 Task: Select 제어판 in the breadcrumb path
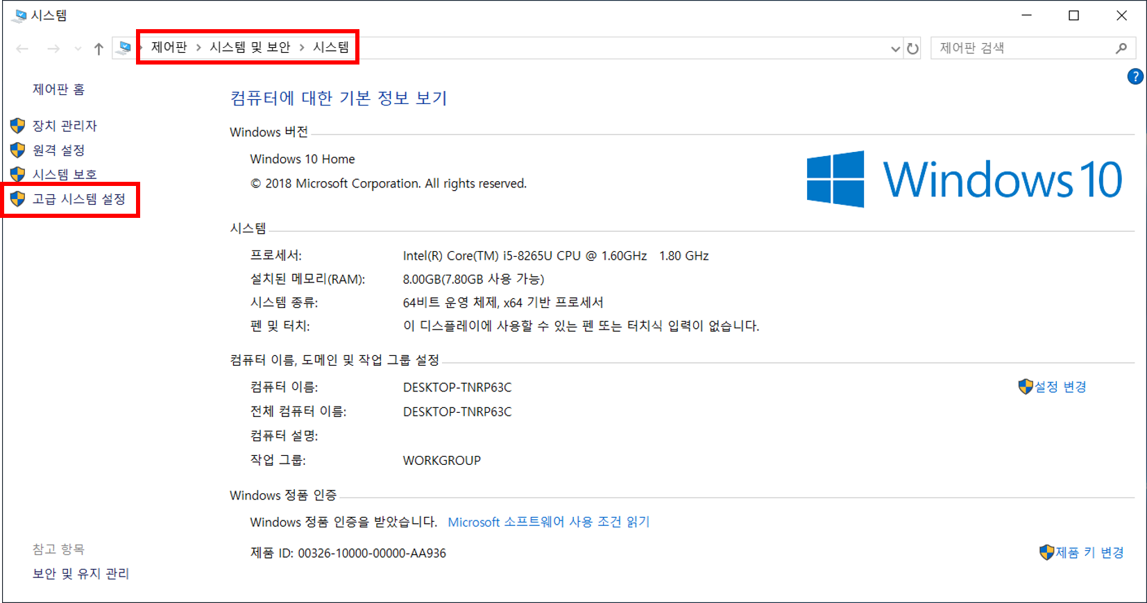pos(169,47)
